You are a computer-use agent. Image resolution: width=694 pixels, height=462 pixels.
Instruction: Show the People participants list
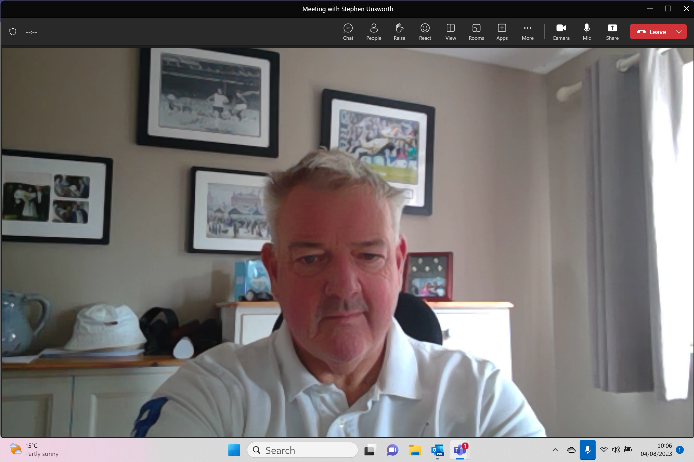pyautogui.click(x=374, y=31)
